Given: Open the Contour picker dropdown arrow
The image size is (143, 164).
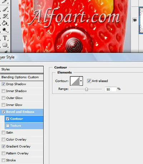Looking at the screenshot, I should click(x=81, y=81).
